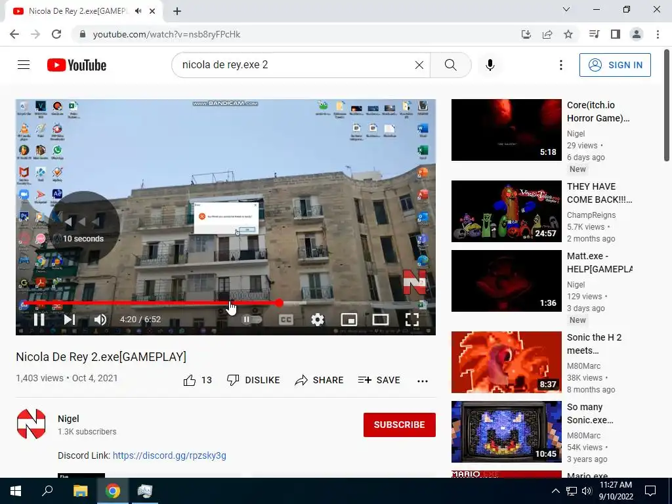Open the Chrome three-dot menu
Viewport: 672px width, 504px height.
click(x=658, y=34)
